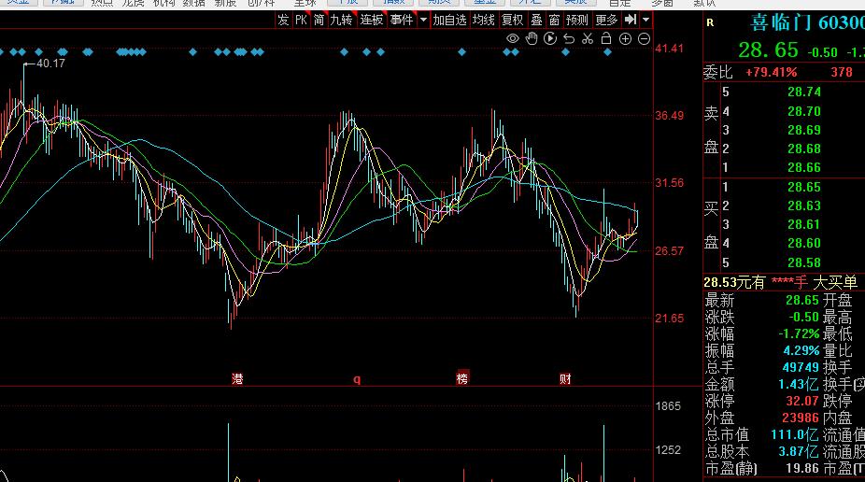Viewport: 865px width, 482px height.
Task: Click the red 港 marker on timeline
Action: tap(238, 378)
